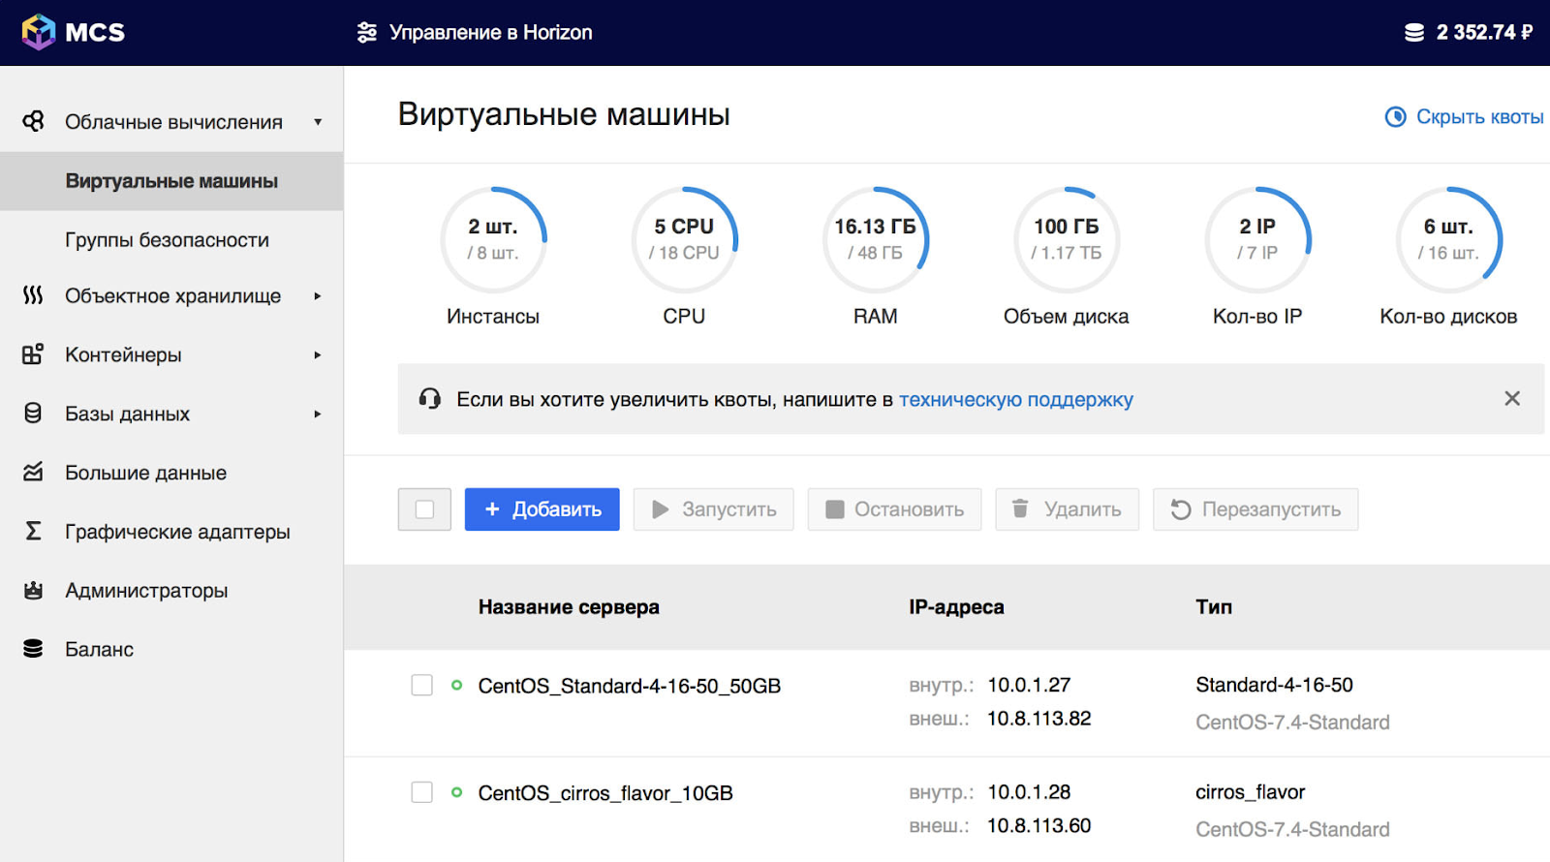The width and height of the screenshot is (1550, 862).
Task: Open the техническую поддержку link
Action: tap(1016, 399)
